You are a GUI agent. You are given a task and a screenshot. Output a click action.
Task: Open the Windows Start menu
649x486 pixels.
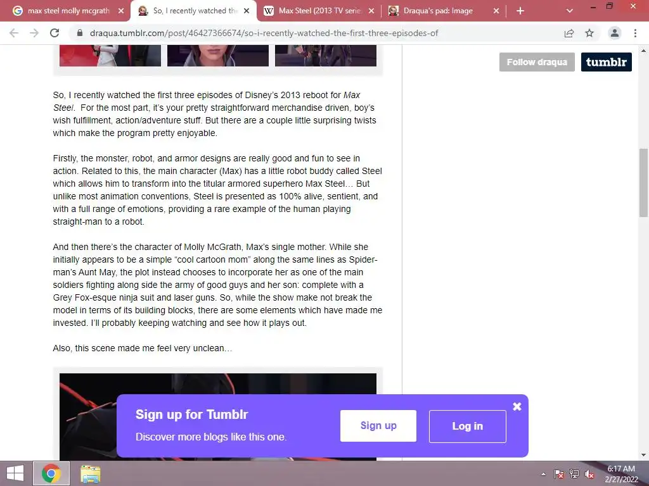pyautogui.click(x=15, y=473)
